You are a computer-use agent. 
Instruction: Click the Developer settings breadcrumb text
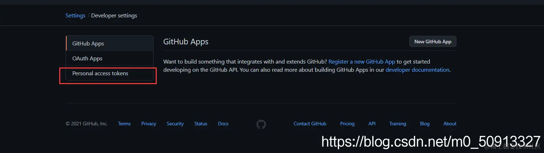coord(114,16)
